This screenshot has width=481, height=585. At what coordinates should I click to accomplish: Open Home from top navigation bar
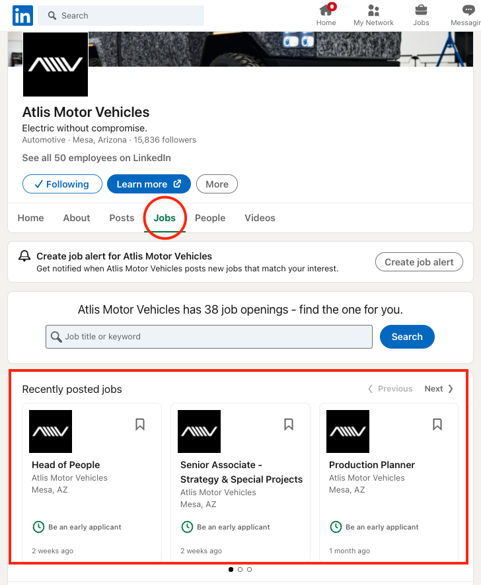(326, 15)
